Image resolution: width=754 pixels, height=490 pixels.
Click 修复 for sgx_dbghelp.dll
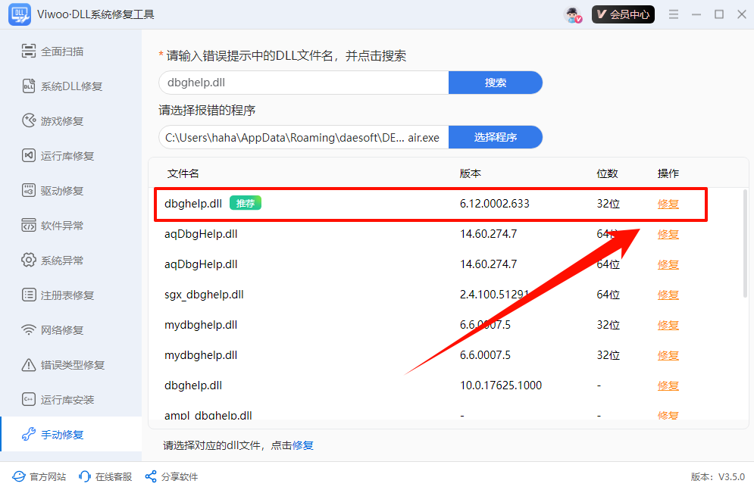click(668, 295)
